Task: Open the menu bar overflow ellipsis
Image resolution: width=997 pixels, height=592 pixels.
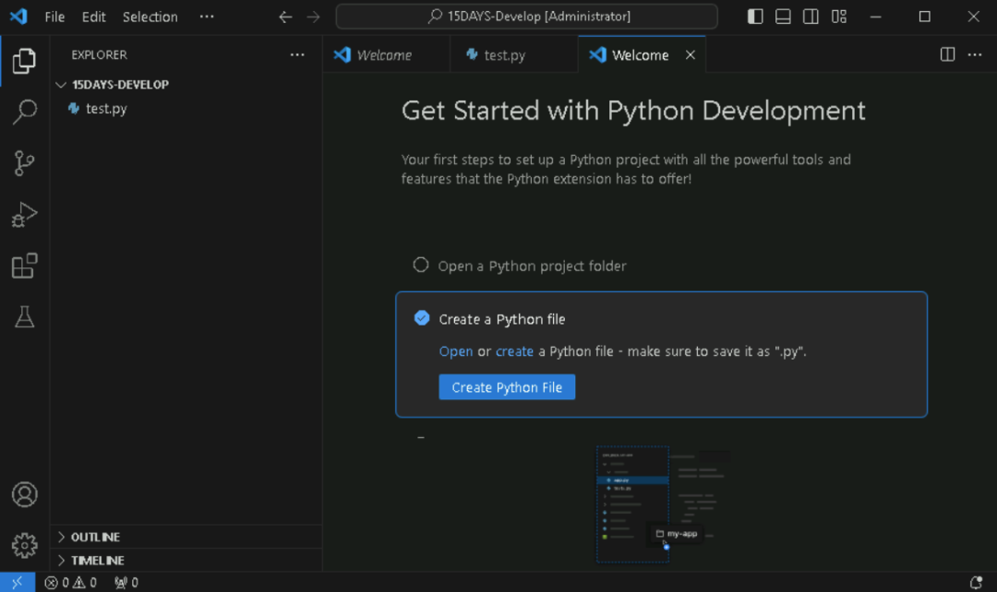Action: coord(207,17)
